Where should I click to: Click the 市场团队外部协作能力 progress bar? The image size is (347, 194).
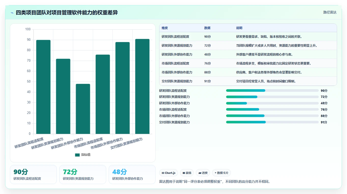point(272,116)
